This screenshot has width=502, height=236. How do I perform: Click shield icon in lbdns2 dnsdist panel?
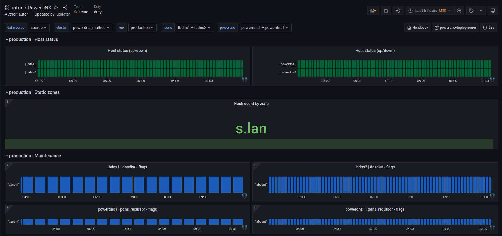click(492, 196)
